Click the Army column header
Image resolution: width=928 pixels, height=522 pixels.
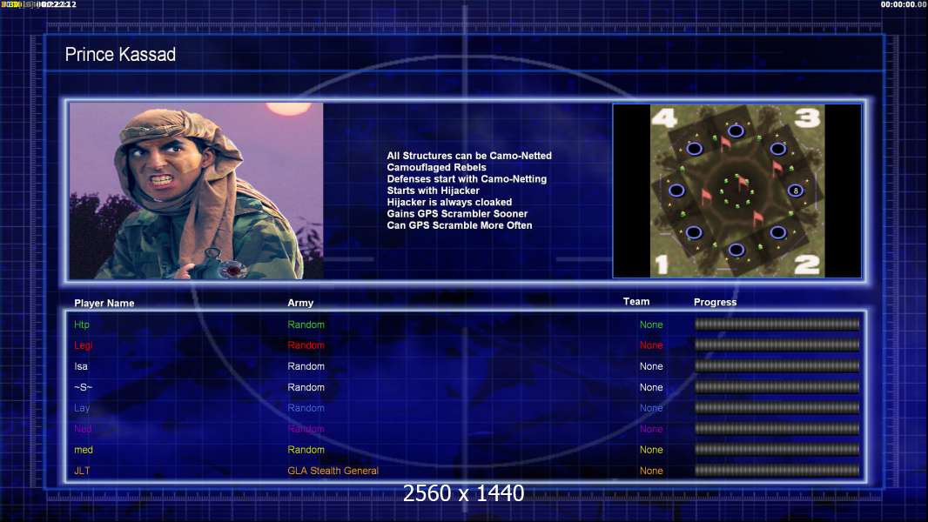tap(300, 303)
